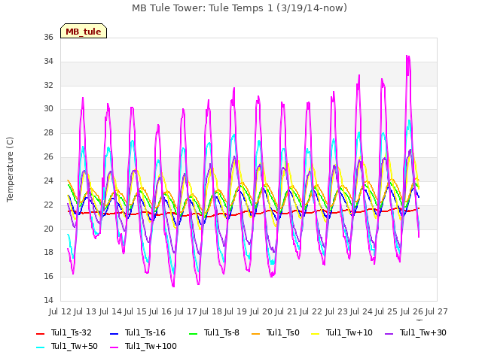
Task: Click the Jul 27 x-axis tick label
Action: [x=437, y=311]
